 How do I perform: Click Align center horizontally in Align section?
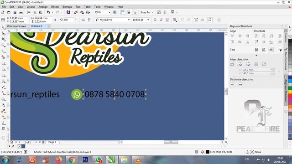(240, 36)
